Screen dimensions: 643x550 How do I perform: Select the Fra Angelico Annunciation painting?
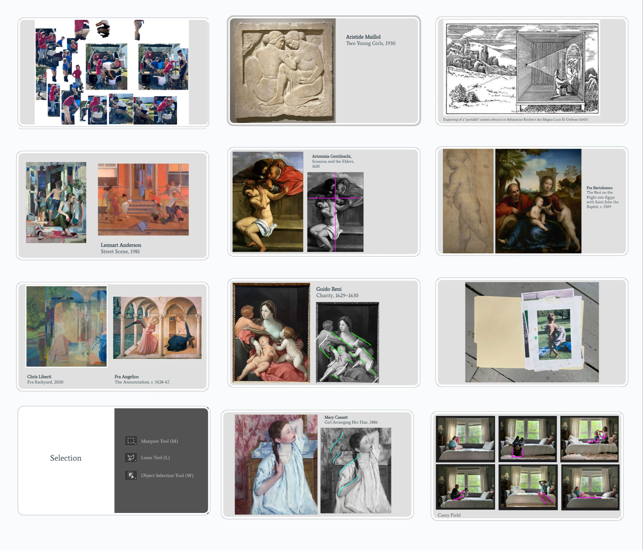[x=157, y=328]
